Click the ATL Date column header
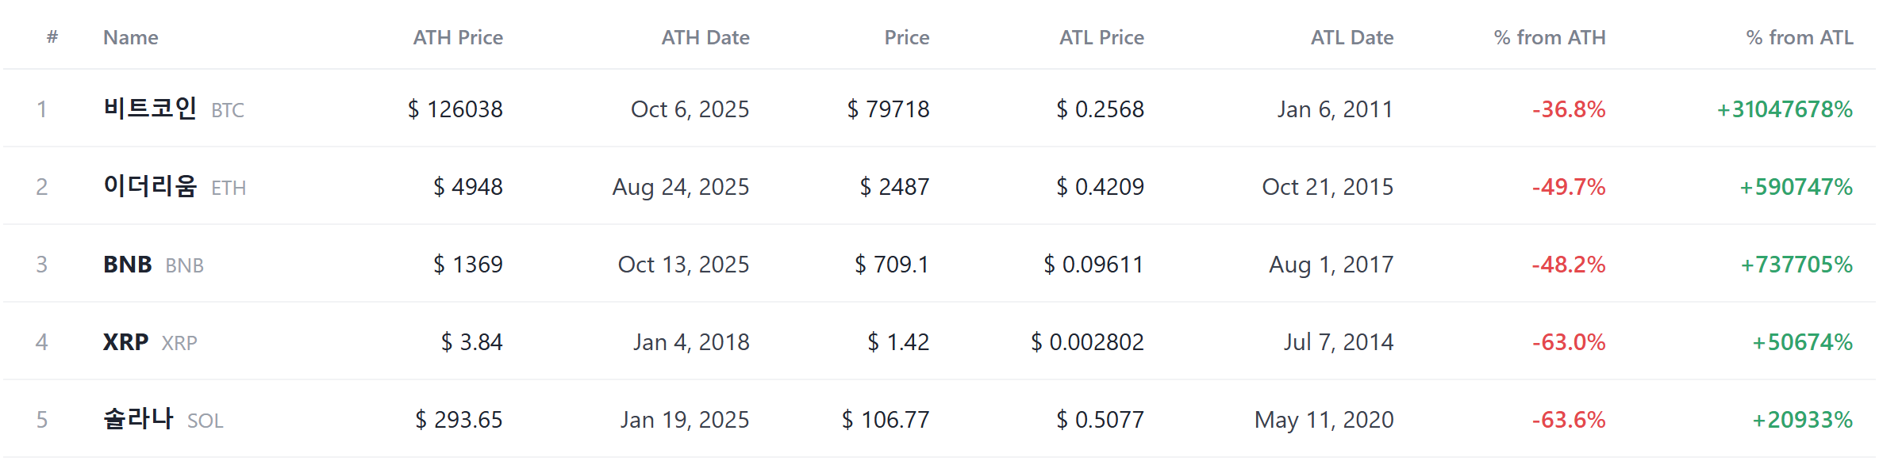Screen dimensions: 1879x461 click(x=1352, y=37)
